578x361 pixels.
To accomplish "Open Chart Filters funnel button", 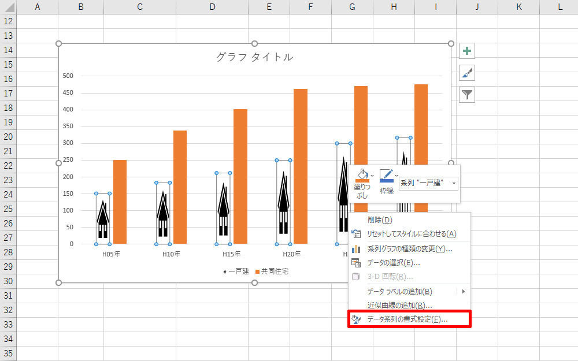I will tap(466, 95).
